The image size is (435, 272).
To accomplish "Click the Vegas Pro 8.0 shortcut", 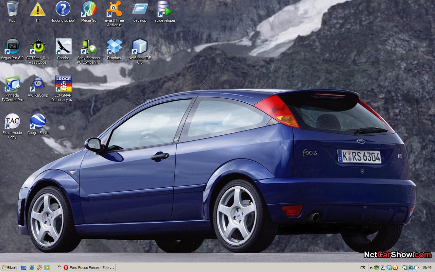I will (12, 47).
